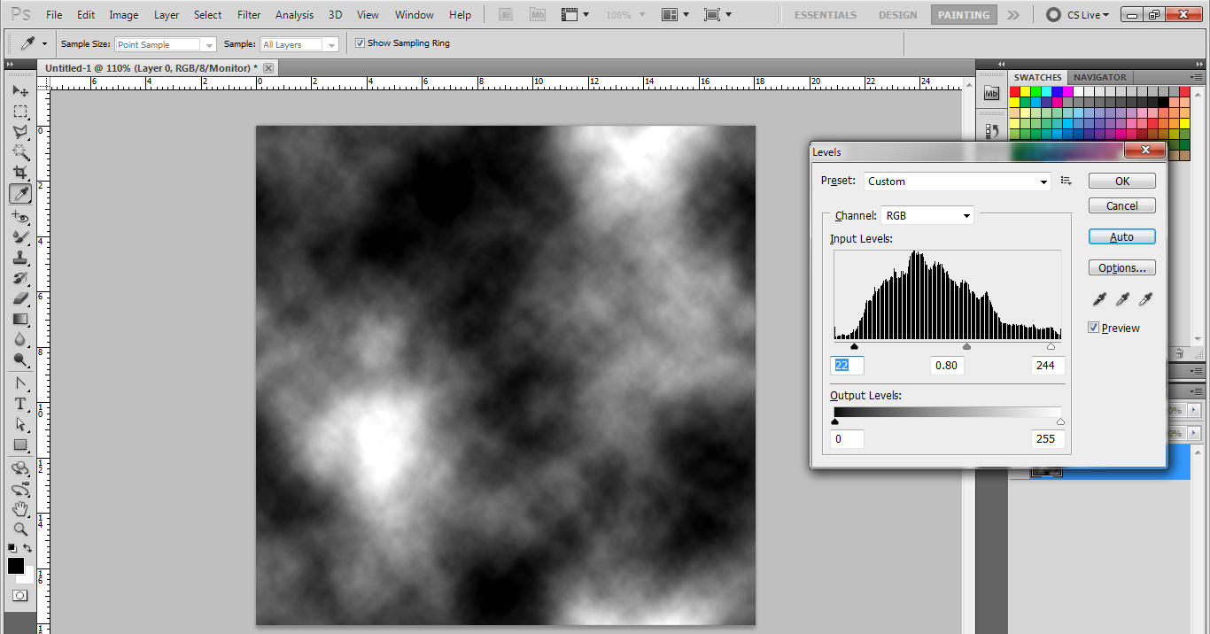
Task: Select the Red Eye healing tool
Action: pos(19,217)
